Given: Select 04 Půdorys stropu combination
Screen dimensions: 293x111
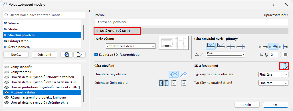Looking at the screenshot, I should (x=42, y=41).
